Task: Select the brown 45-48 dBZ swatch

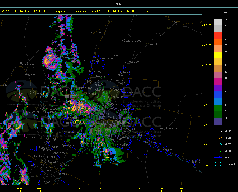Action: point(218,68)
